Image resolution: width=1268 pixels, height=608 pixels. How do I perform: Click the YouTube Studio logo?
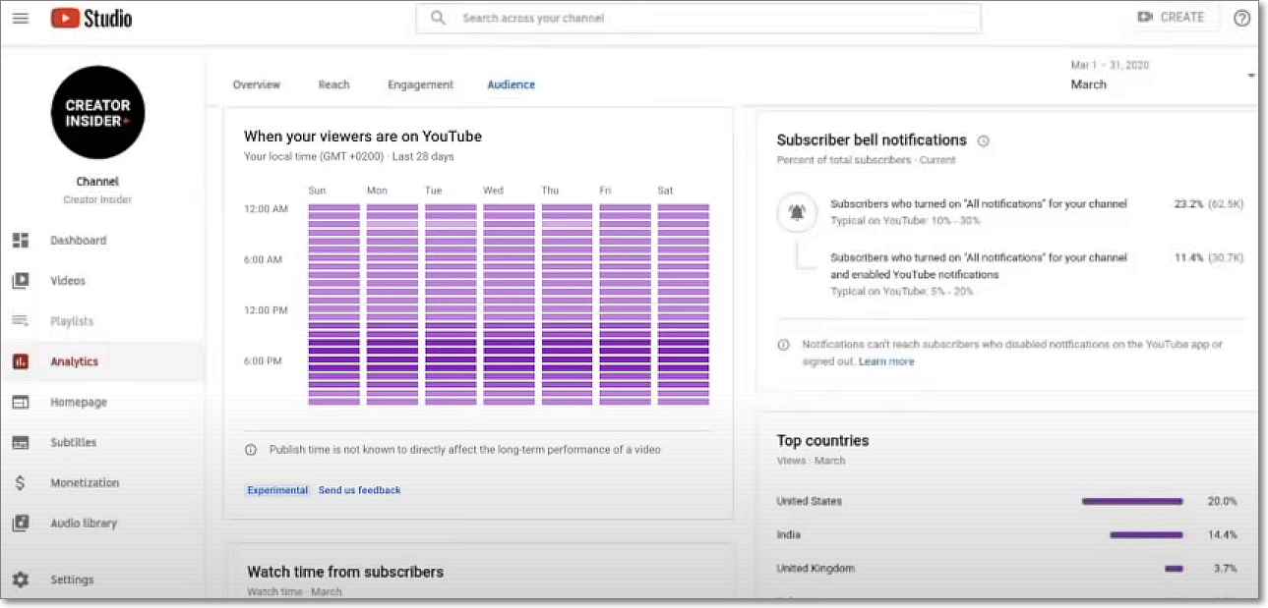coord(91,18)
